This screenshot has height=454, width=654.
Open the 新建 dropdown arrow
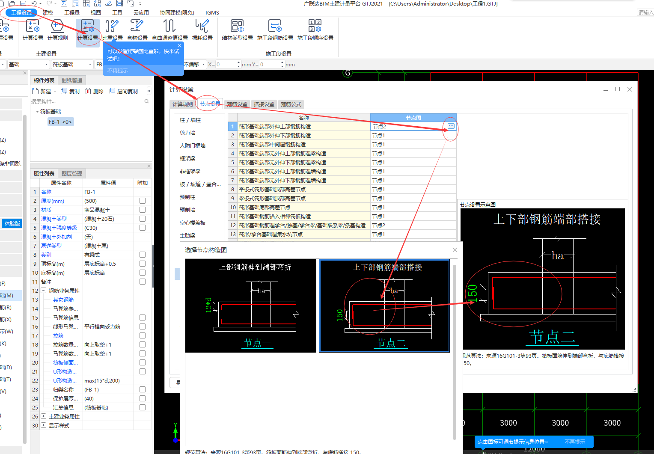pos(55,92)
